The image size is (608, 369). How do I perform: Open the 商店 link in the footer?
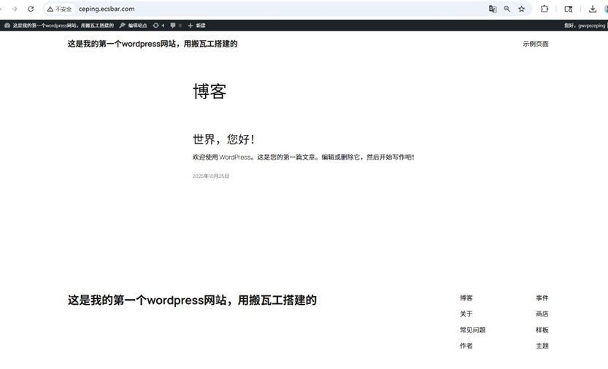point(542,314)
